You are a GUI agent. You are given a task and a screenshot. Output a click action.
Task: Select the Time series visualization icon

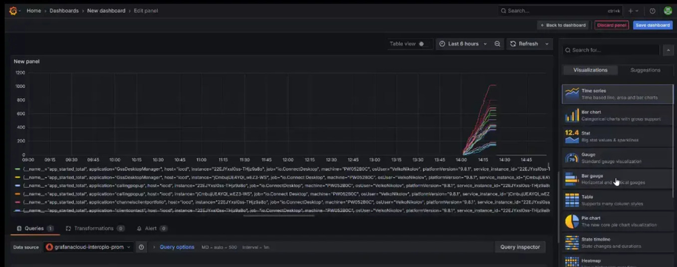point(572,94)
